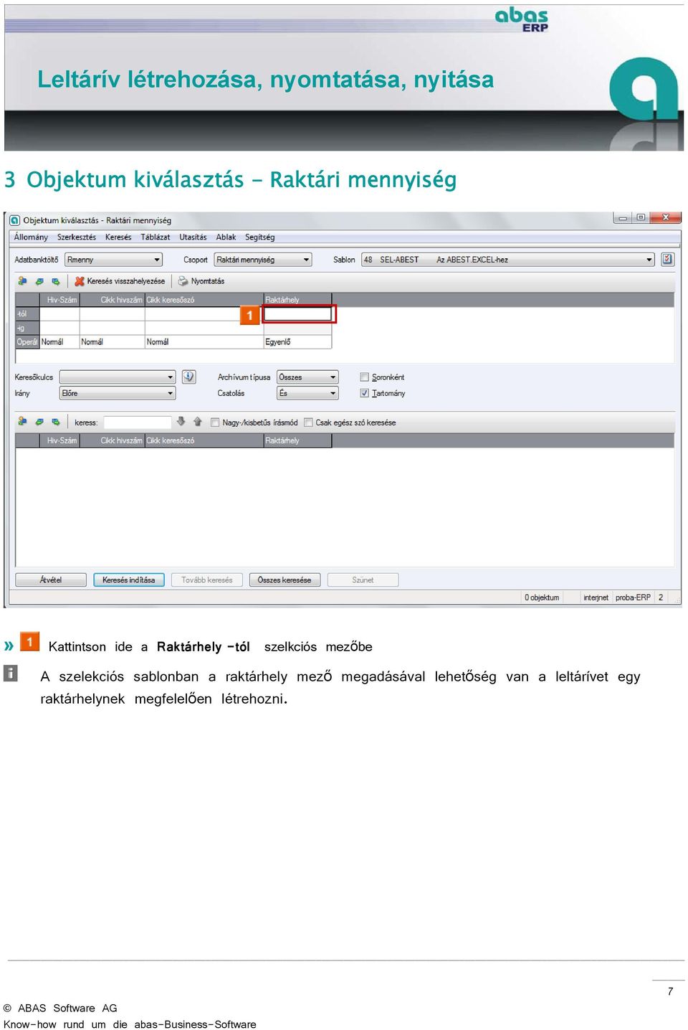Click the Összes keresése button
The height and width of the screenshot is (1030, 688).
click(x=285, y=580)
